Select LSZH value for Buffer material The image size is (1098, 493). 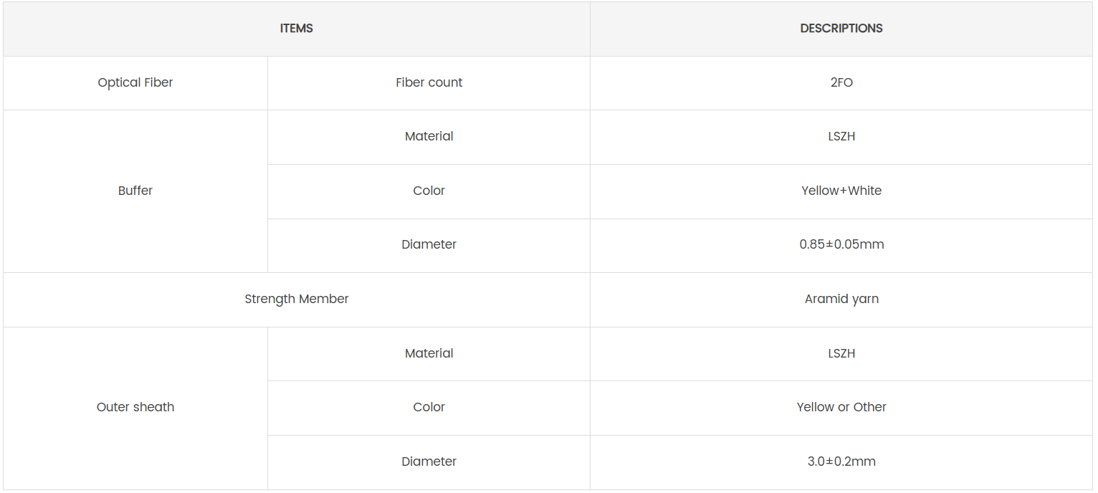(841, 136)
